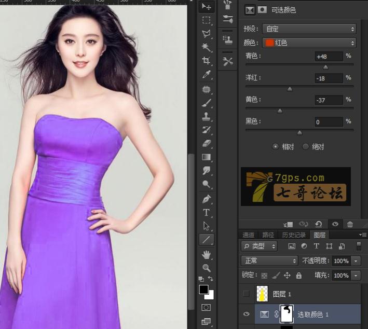Select the Move tool
368x329 pixels.
coord(206,7)
